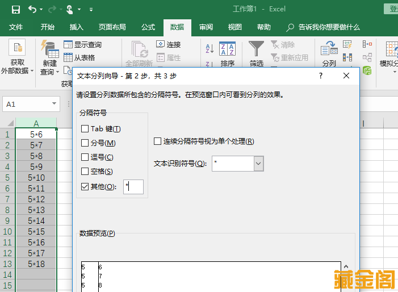Click the touch/mouse mode icon
Viewport: 398px width, 292px height.
tap(69, 10)
